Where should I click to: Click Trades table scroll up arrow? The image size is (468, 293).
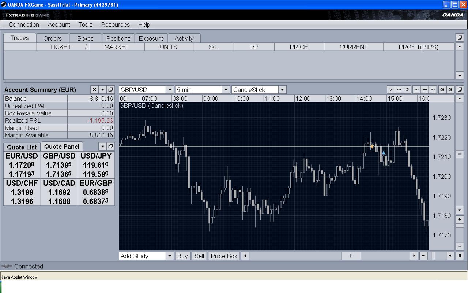click(x=460, y=47)
